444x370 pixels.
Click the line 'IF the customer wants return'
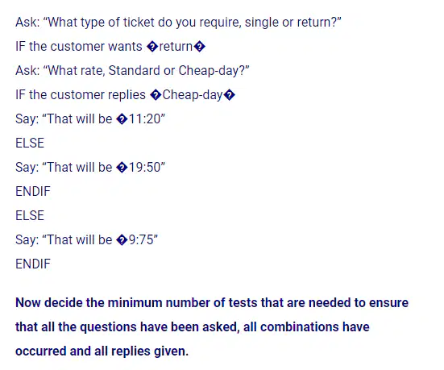[x=110, y=47]
